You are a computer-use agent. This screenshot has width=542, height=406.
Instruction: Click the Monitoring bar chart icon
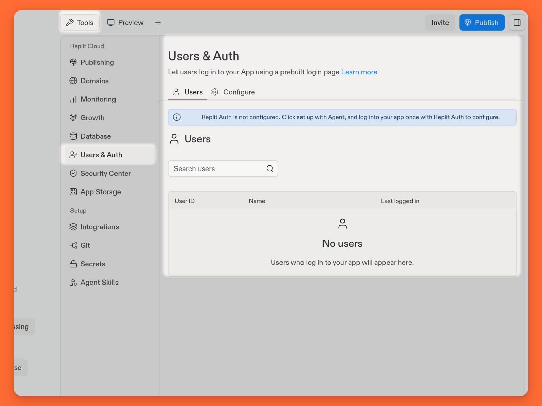point(73,99)
